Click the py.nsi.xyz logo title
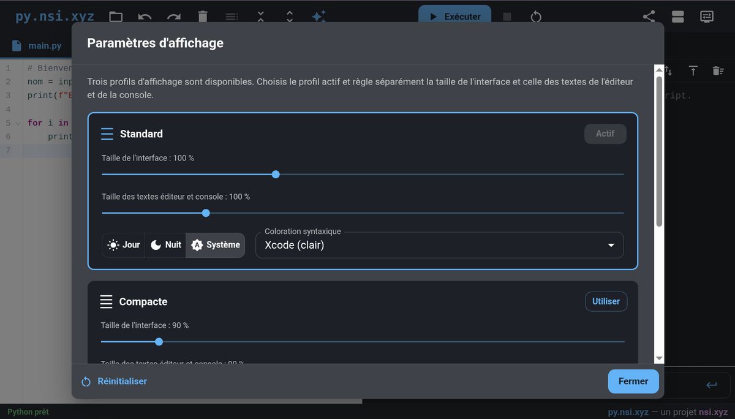735x419 pixels. [55, 17]
